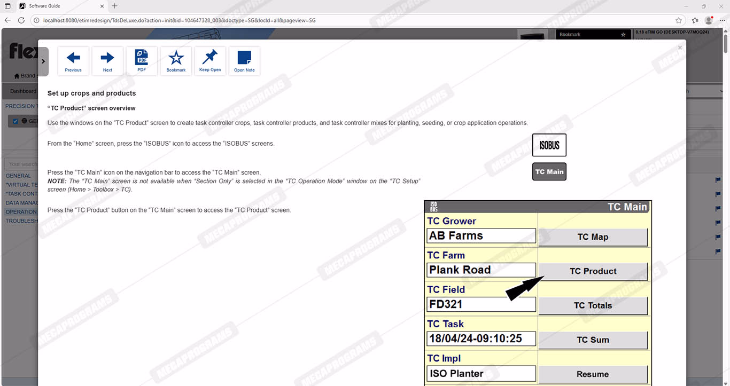
Task: Export the guide using the PDF icon
Action: pos(142,61)
